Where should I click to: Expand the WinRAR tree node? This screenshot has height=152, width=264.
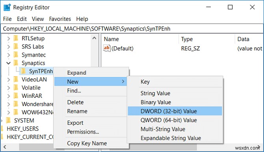[x=9, y=96]
